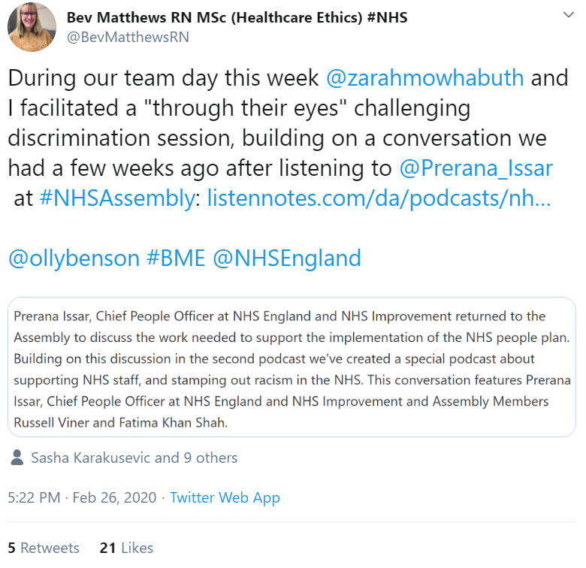586x568 pixels.
Task: Show Sasha Karakusevic and 9 others tagged
Action: (x=134, y=458)
